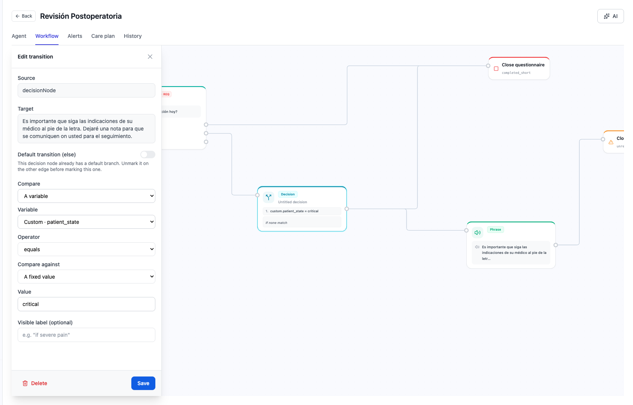Save the transition
The width and height of the screenshot is (633, 405).
(143, 383)
